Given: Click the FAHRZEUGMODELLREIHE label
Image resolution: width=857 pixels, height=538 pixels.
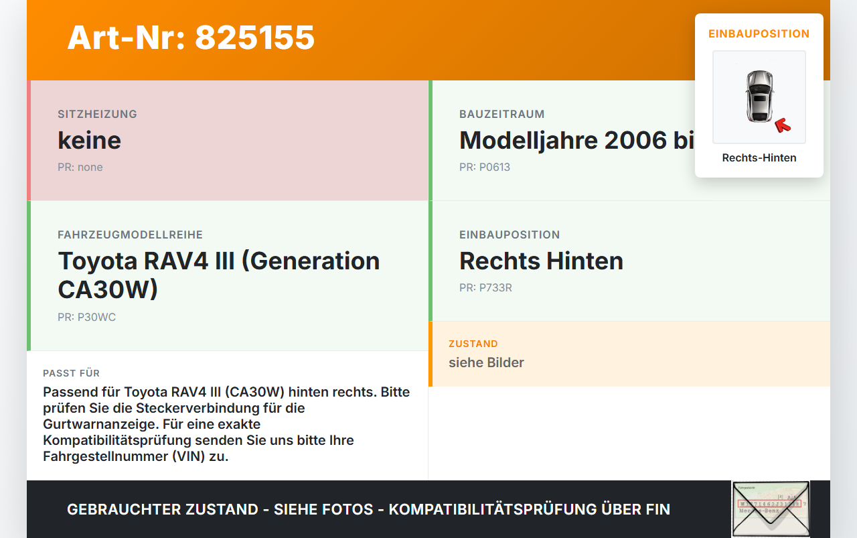Looking at the screenshot, I should point(130,234).
